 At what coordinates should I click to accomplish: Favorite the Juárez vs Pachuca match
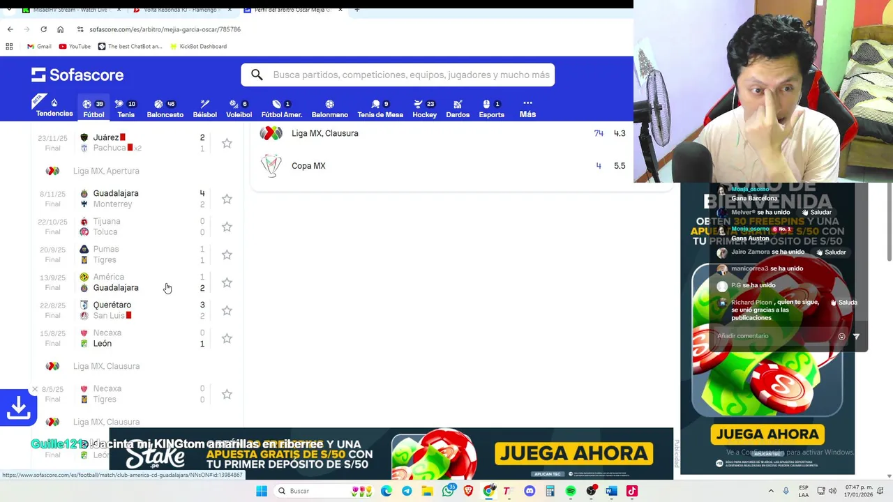click(227, 143)
